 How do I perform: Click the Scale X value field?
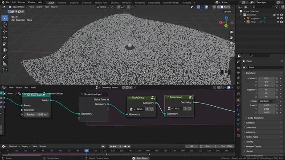tap(266, 105)
